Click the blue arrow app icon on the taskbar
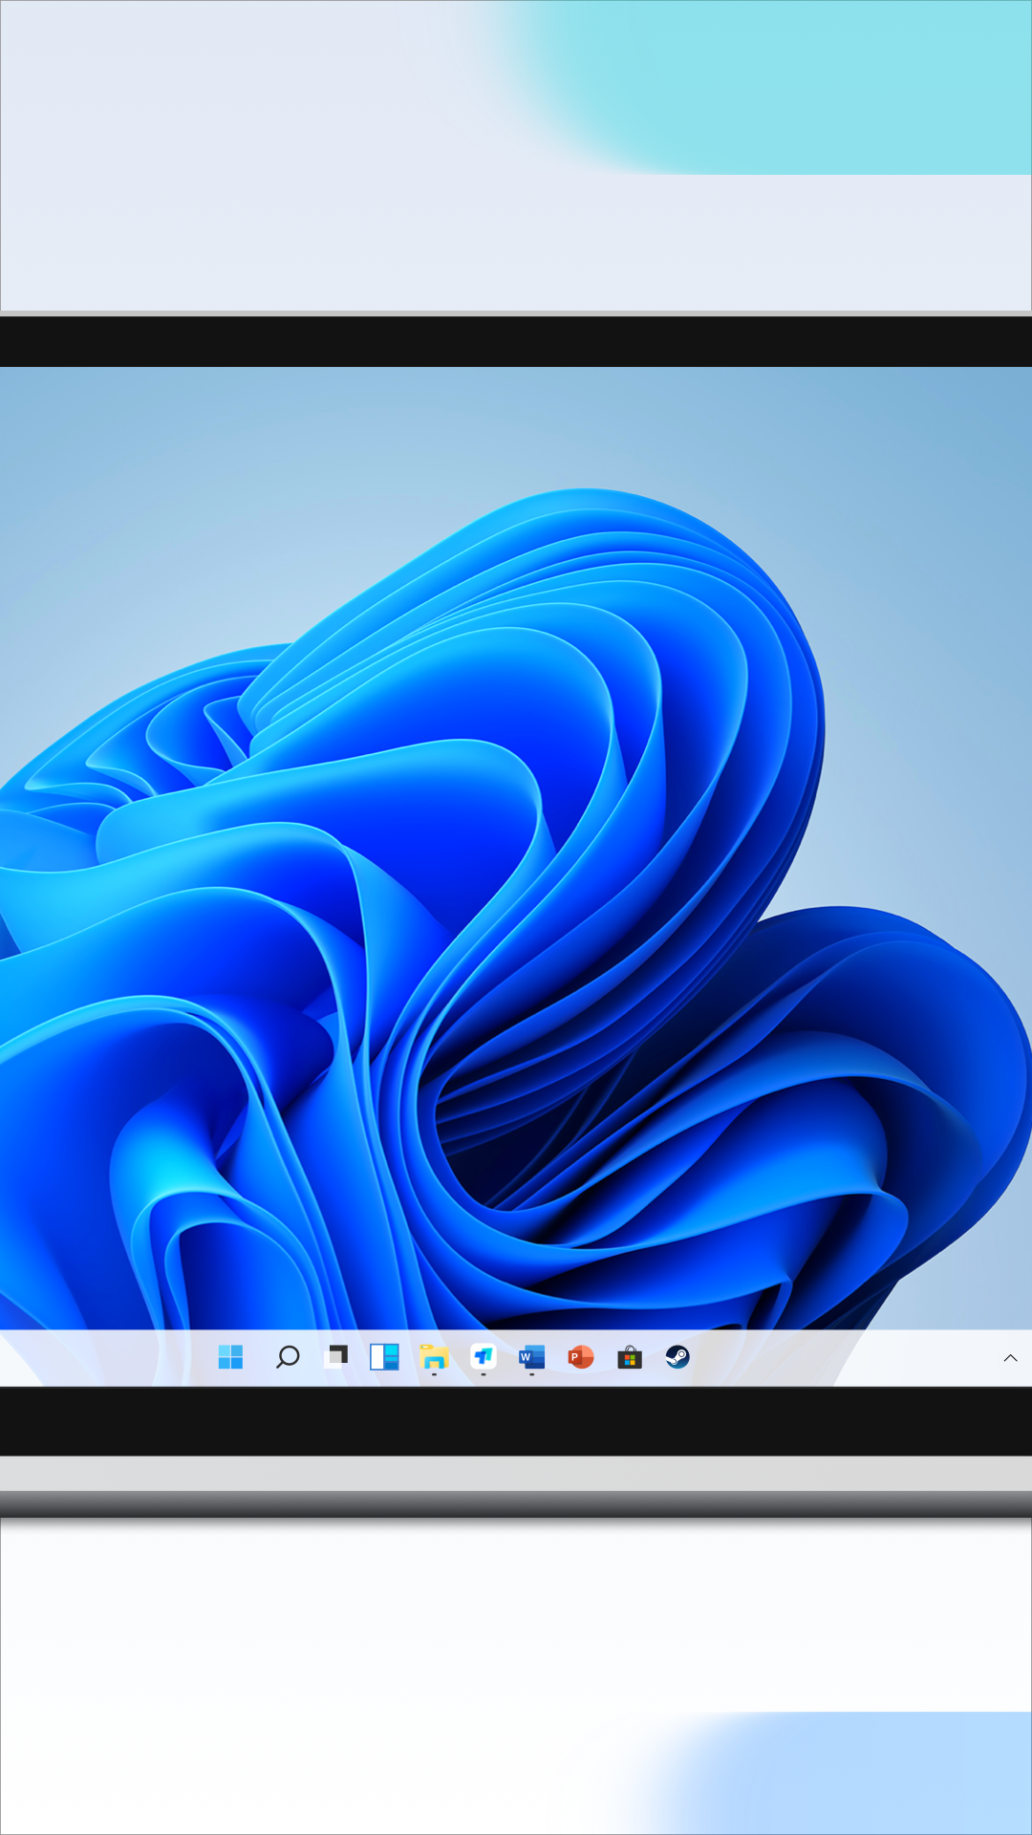 [x=484, y=1356]
